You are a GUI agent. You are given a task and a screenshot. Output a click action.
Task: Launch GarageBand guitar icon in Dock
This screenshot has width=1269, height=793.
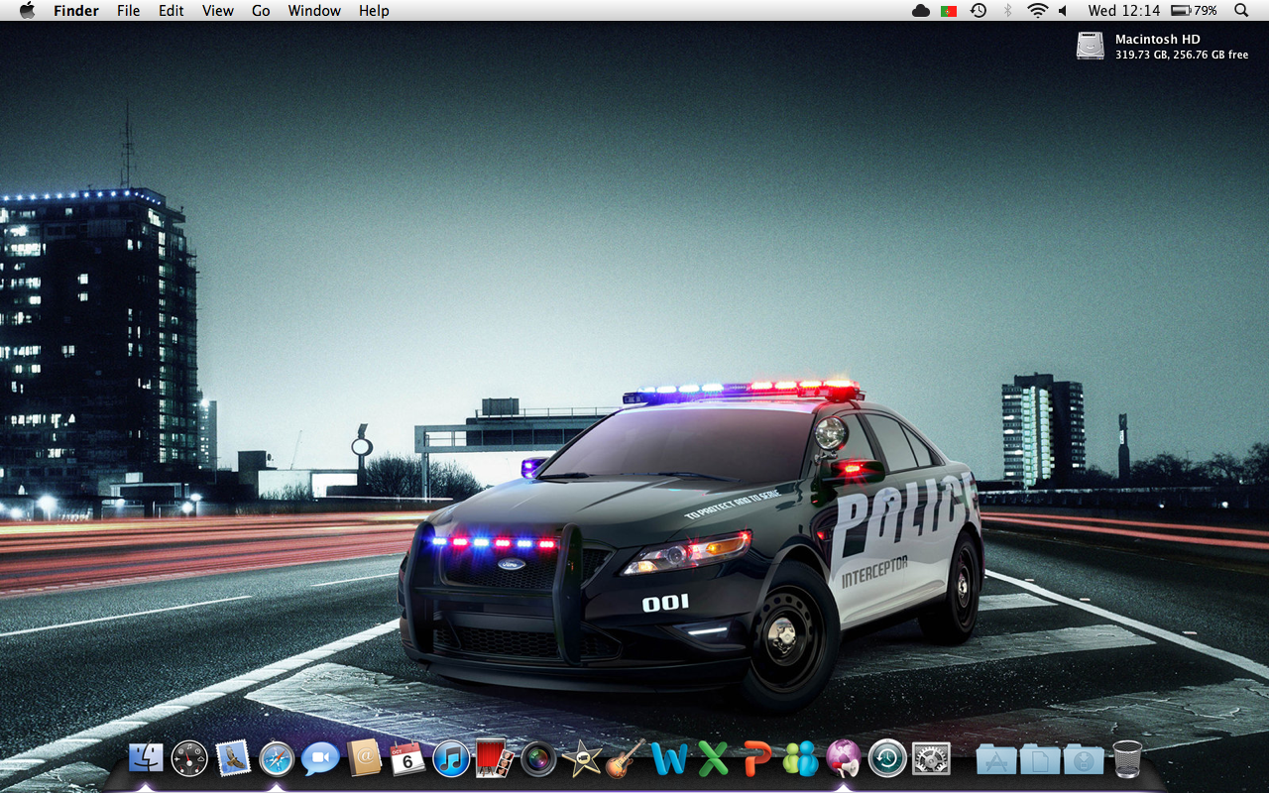tap(626, 759)
